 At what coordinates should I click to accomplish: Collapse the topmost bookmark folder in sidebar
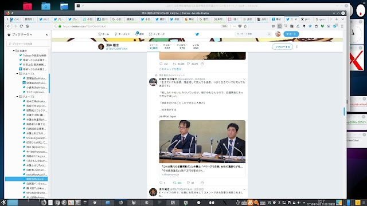tap(14, 51)
